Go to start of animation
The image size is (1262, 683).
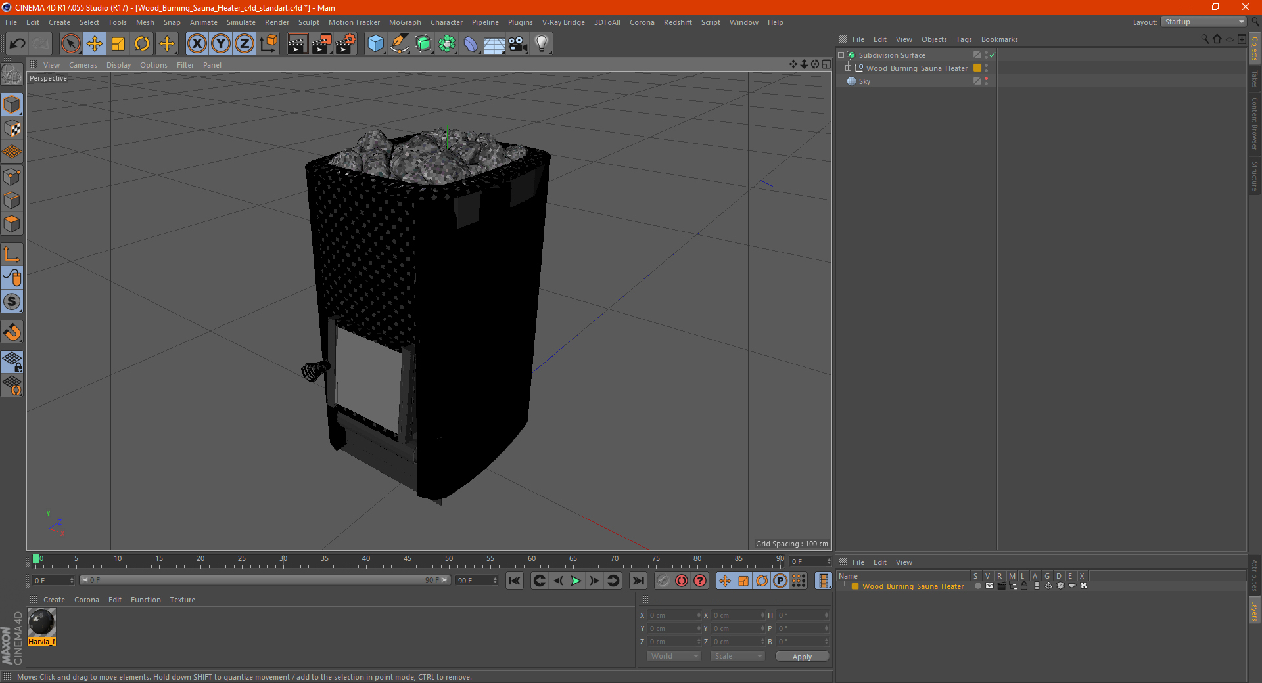515,581
